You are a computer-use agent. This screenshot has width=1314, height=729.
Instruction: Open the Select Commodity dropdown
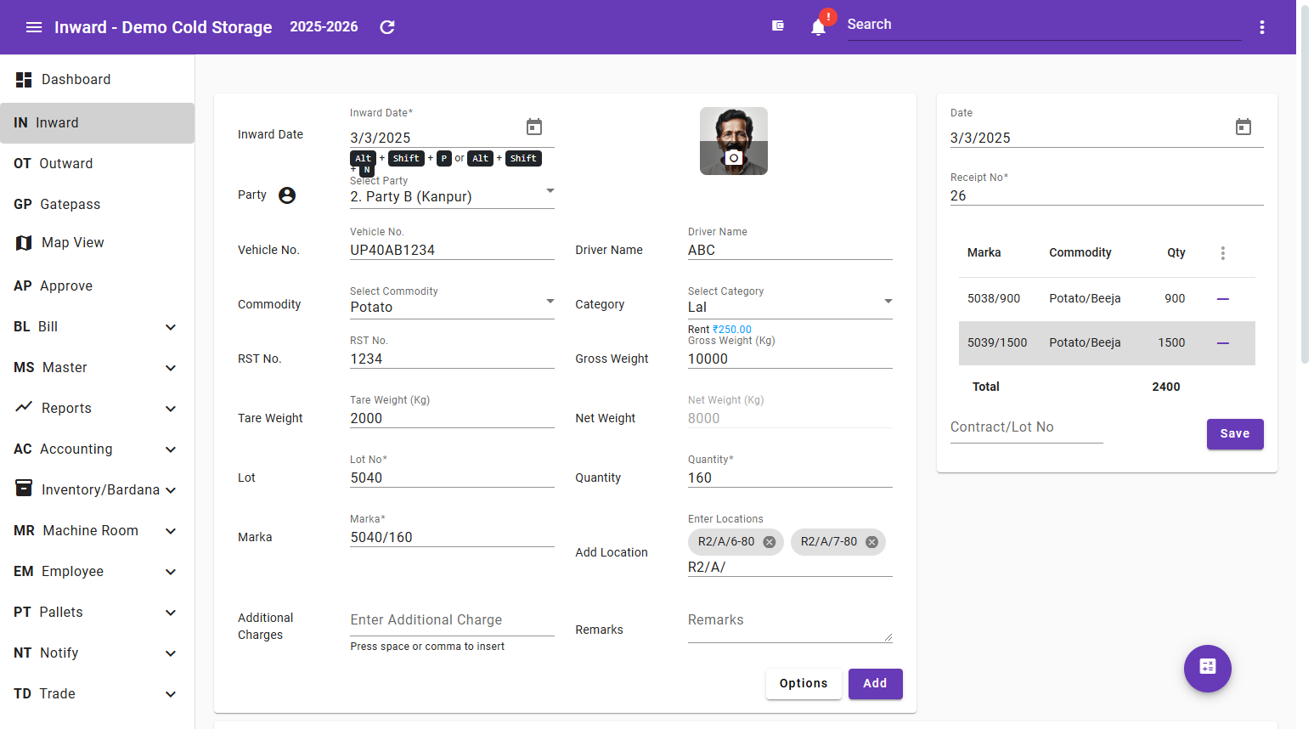click(550, 302)
